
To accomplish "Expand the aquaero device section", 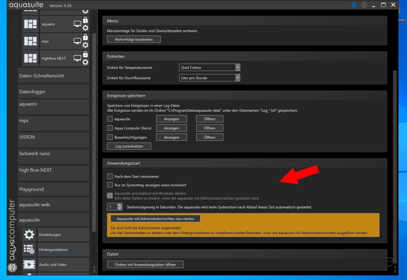I will (x=54, y=107).
